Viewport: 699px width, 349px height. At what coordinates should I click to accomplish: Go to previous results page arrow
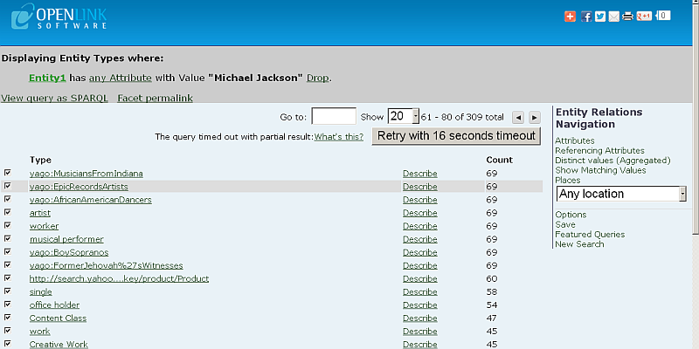point(518,118)
